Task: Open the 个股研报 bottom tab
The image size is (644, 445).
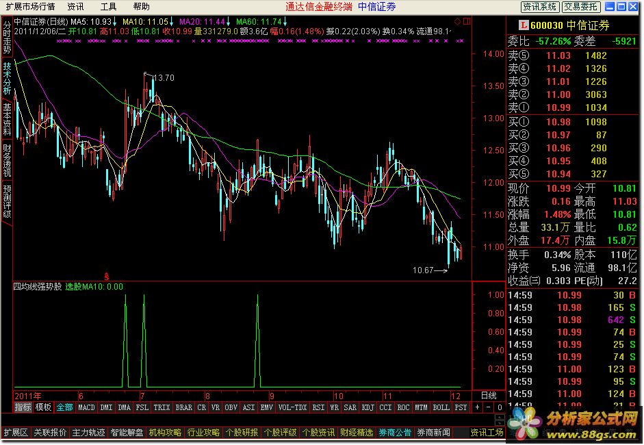Action: (x=242, y=432)
